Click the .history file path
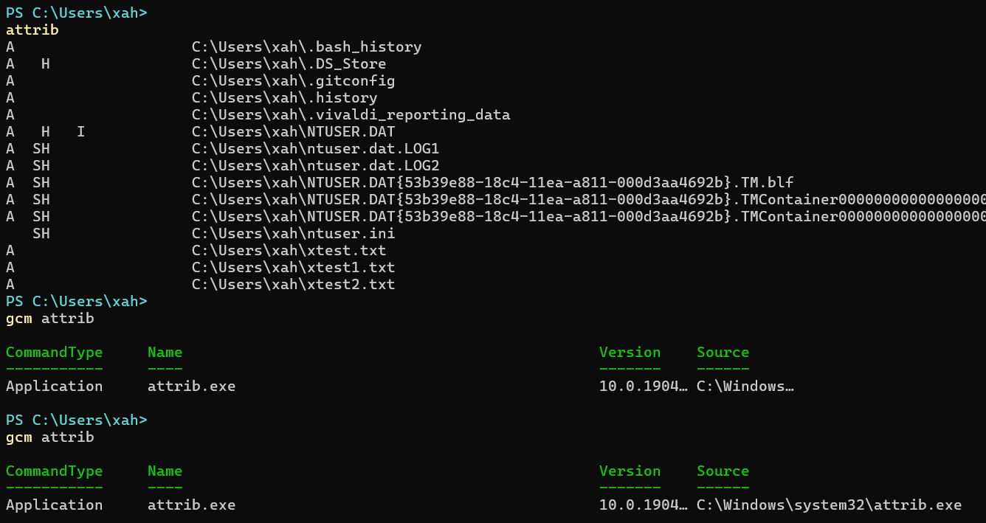This screenshot has height=523, width=986. coord(284,98)
